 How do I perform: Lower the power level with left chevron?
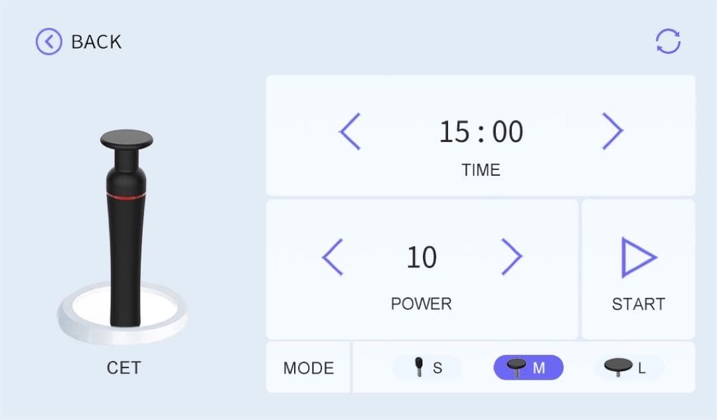[x=333, y=257]
